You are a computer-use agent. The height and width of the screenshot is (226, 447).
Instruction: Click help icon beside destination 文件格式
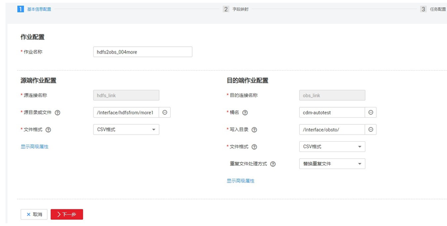(254, 147)
